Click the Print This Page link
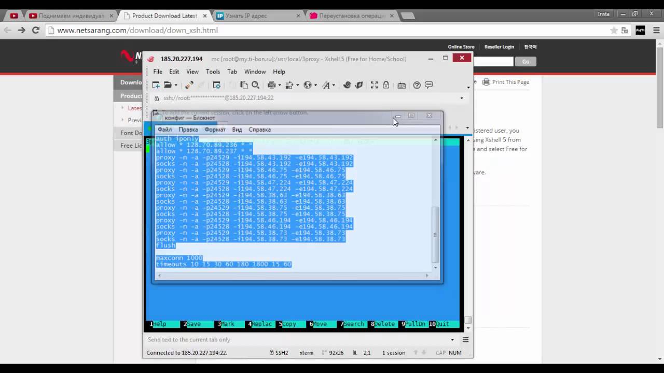This screenshot has height=373, width=664. pyautogui.click(x=510, y=82)
